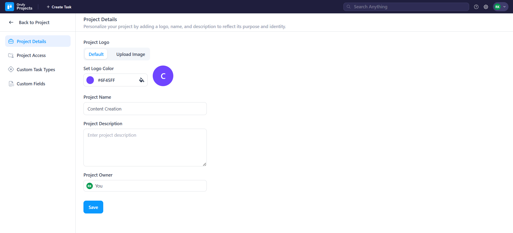Open help via question mark icon
This screenshot has width=513, height=233.
(476, 7)
